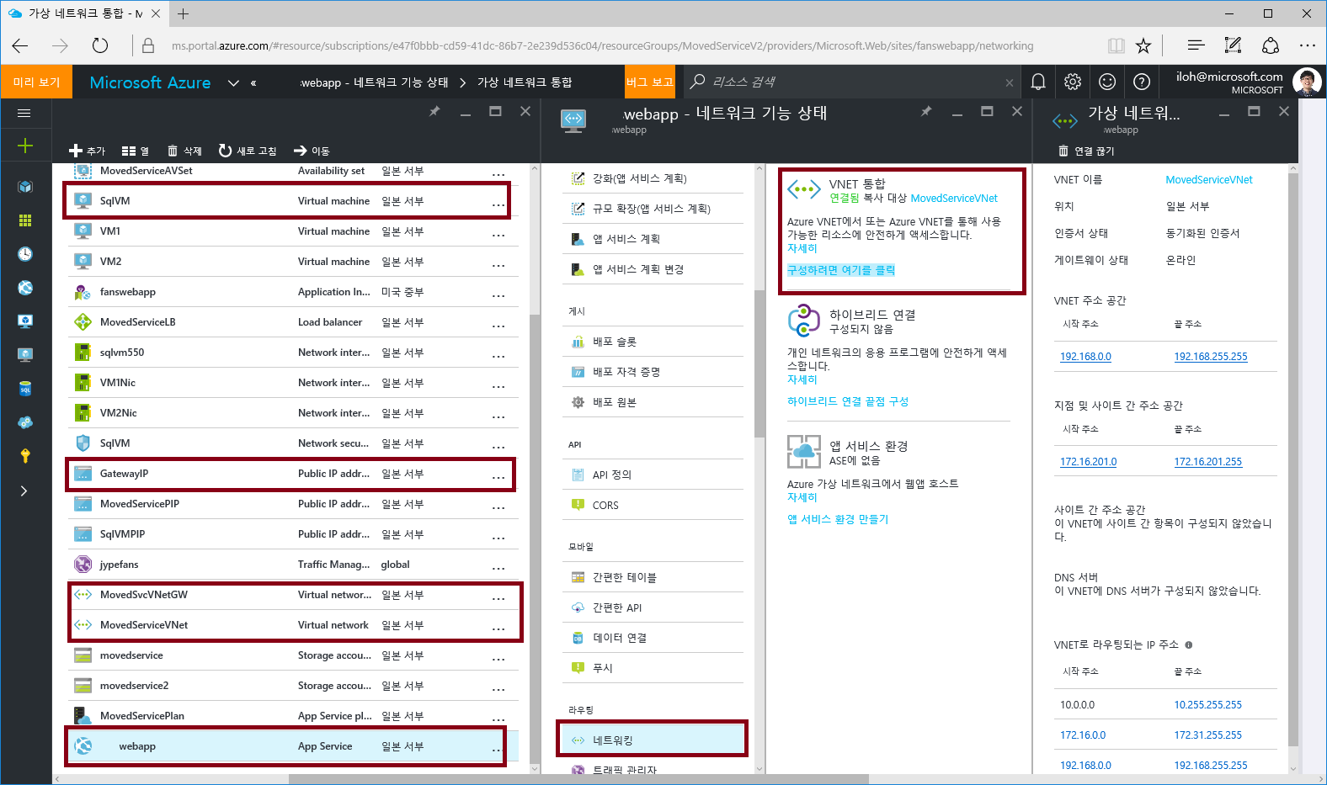Click browser favorites star icon

(x=1143, y=45)
